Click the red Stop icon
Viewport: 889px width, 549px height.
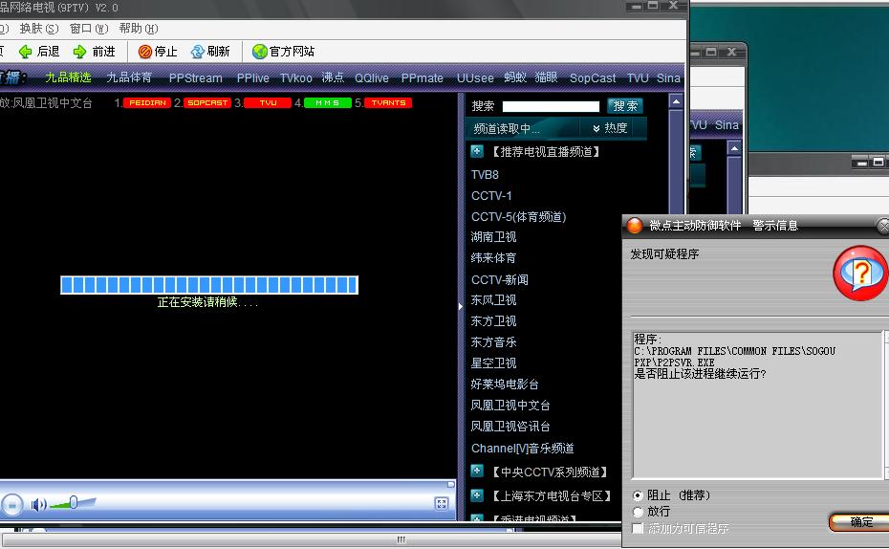point(145,52)
